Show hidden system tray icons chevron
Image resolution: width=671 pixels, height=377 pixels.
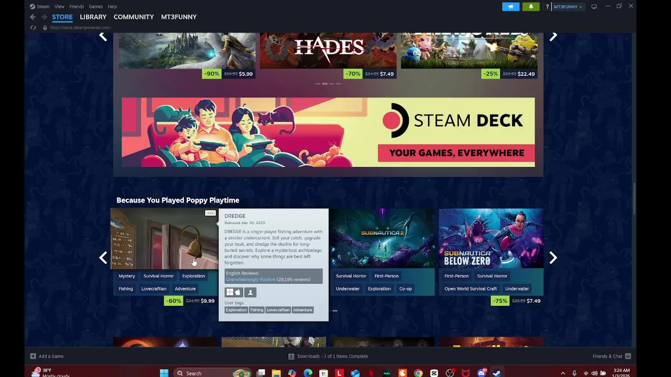click(563, 373)
